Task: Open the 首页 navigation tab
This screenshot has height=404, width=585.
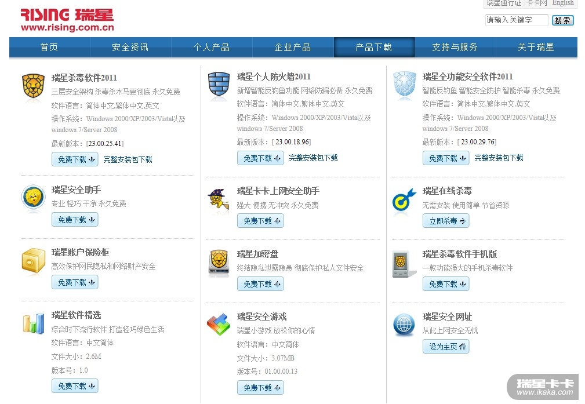Action: 49,48
